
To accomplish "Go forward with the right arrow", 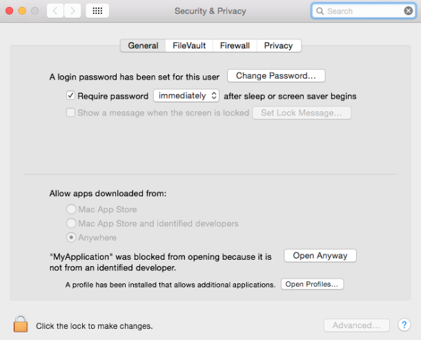I will point(72,11).
